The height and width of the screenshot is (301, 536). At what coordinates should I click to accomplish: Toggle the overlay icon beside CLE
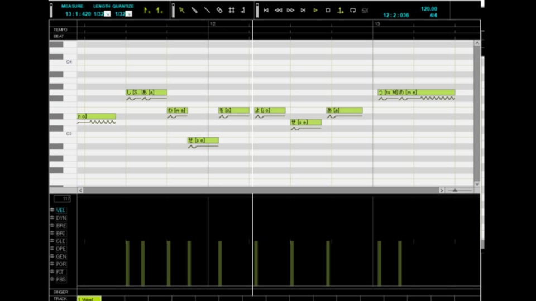click(x=52, y=241)
